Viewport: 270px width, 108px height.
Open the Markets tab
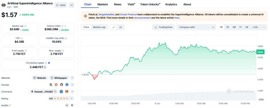click(x=103, y=4)
